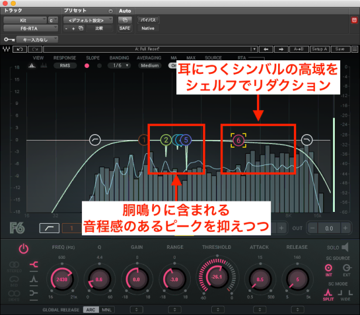Click the バイパス bypass button

148,20
